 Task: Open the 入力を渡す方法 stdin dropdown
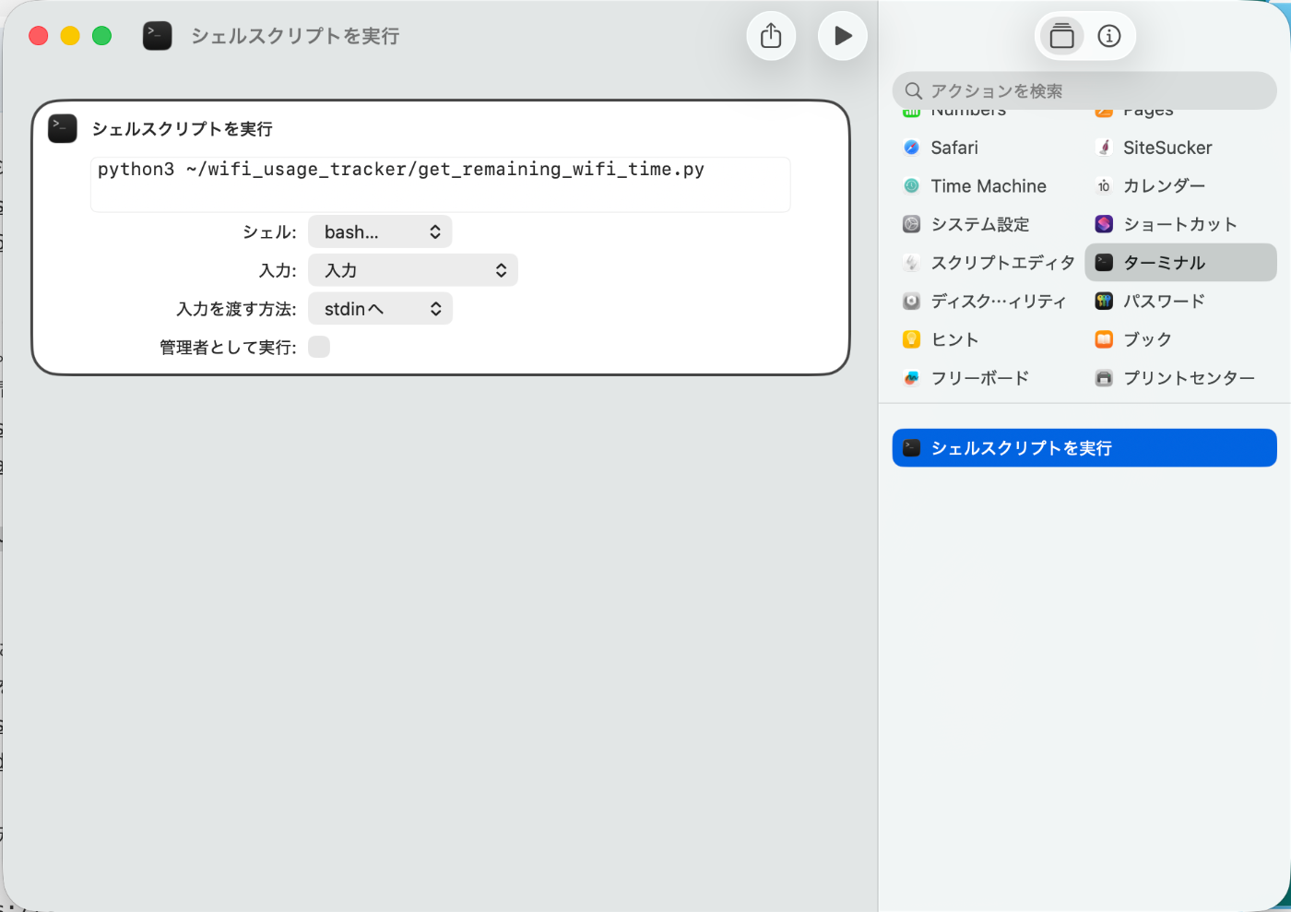380,309
